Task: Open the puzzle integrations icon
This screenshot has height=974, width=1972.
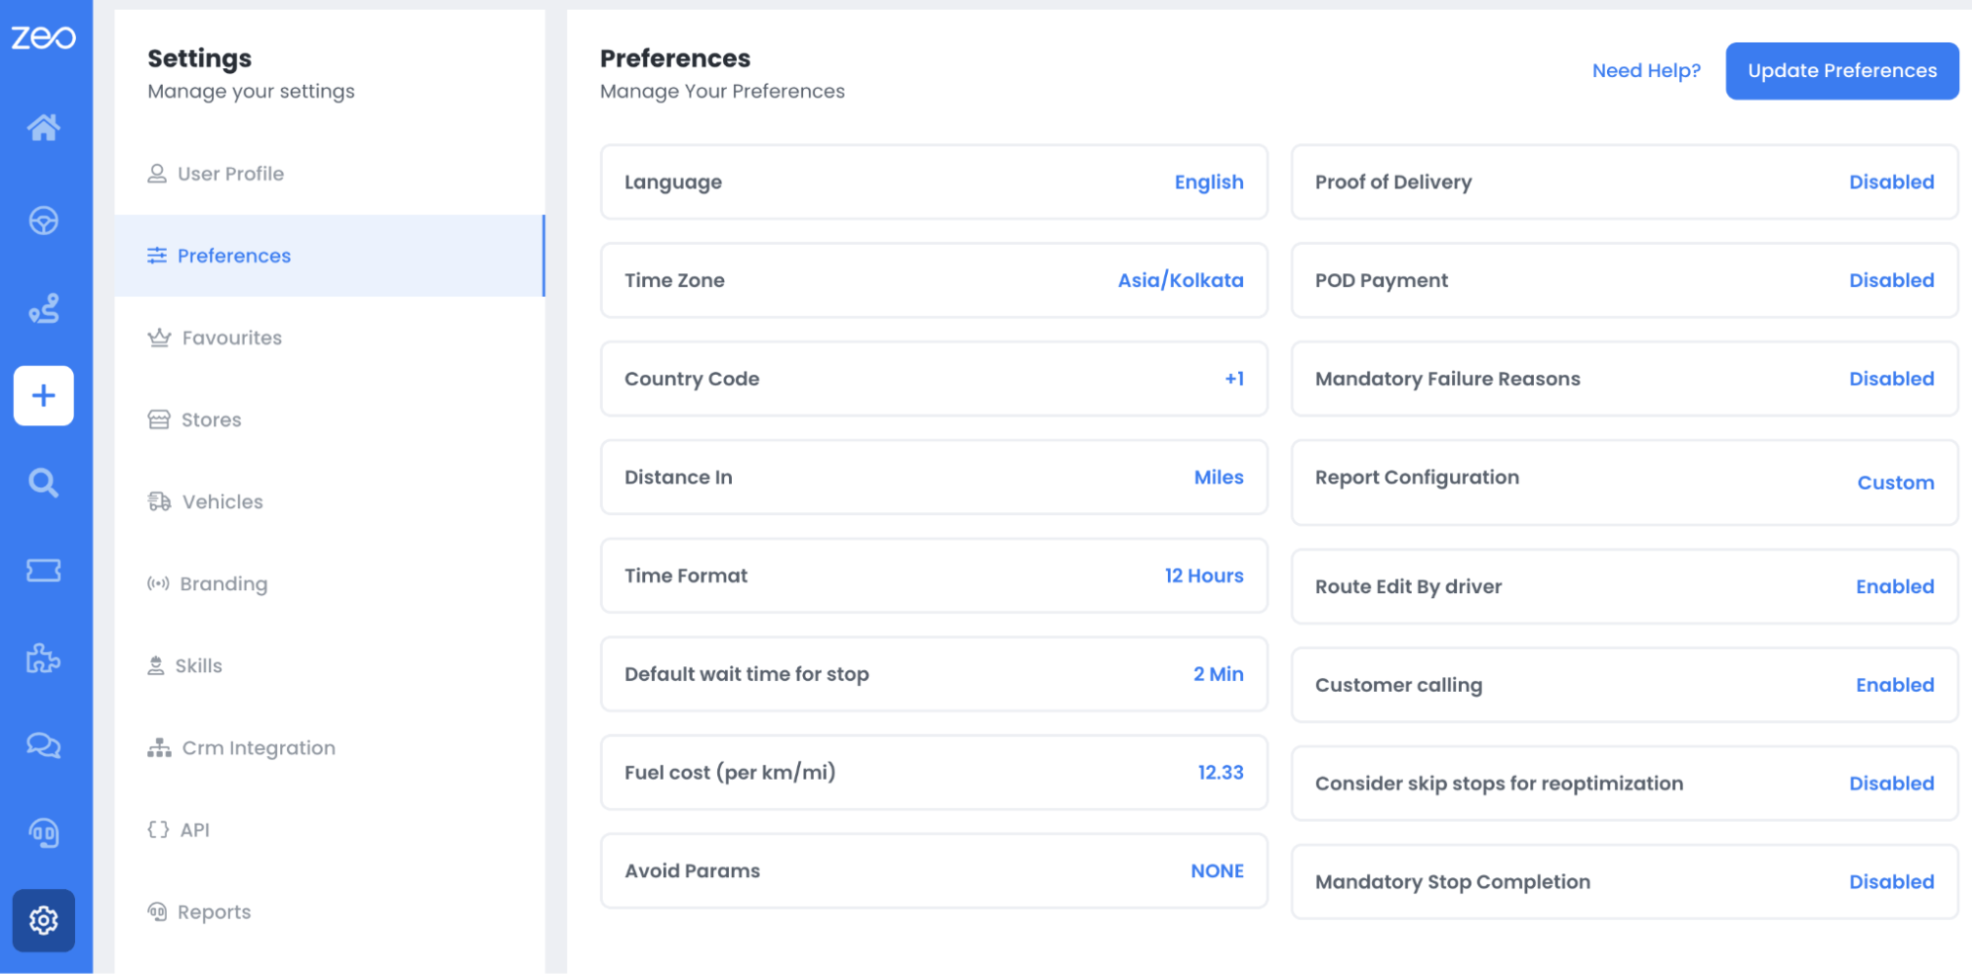Action: pos(43,657)
